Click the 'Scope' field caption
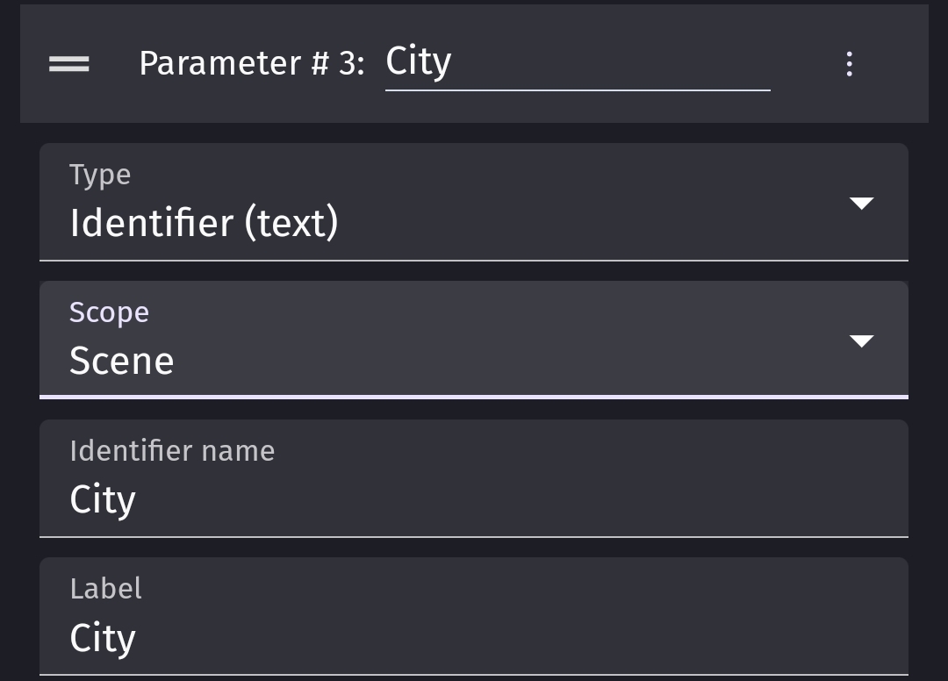 109,312
